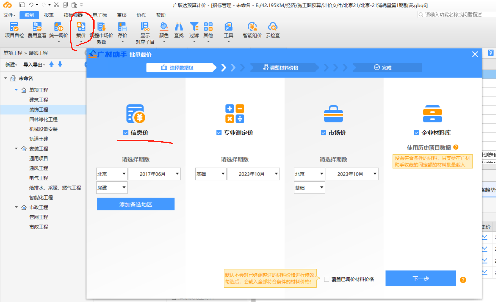
Task: Click the 企业材料库 drawer icon
Action: [x=432, y=114]
